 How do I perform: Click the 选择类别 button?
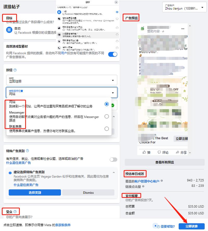coord(35,192)
